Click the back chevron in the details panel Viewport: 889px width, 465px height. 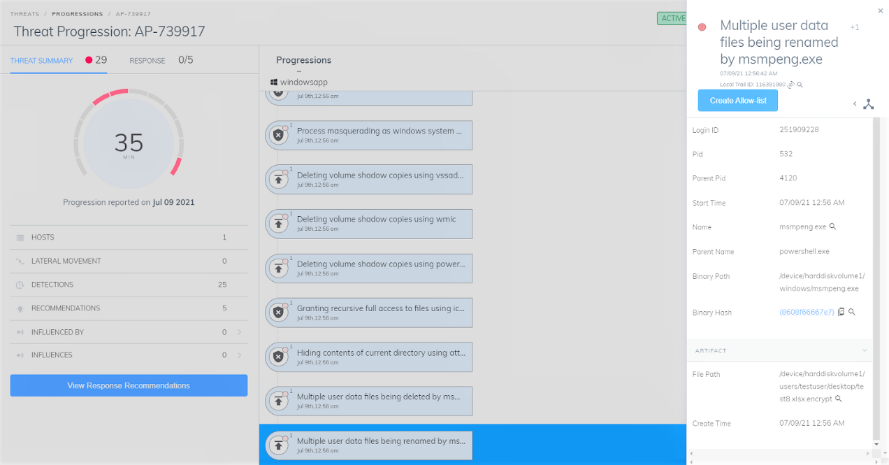(x=854, y=104)
